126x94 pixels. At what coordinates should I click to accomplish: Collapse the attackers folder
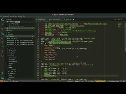click(11, 55)
